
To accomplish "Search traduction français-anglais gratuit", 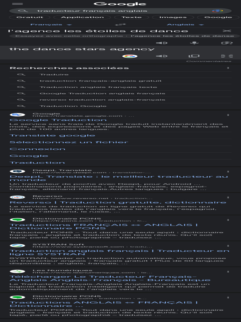I will 120,81.
